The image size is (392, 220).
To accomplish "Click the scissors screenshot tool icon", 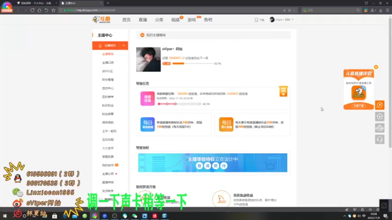I will pos(372,10).
